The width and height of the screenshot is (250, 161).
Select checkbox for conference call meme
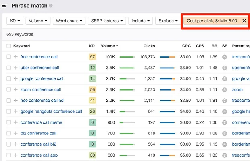click(9, 122)
